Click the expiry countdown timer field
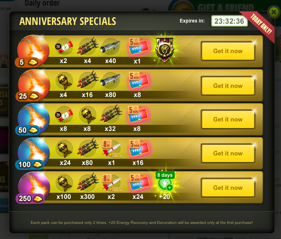The height and width of the screenshot is (239, 281). 229,21
